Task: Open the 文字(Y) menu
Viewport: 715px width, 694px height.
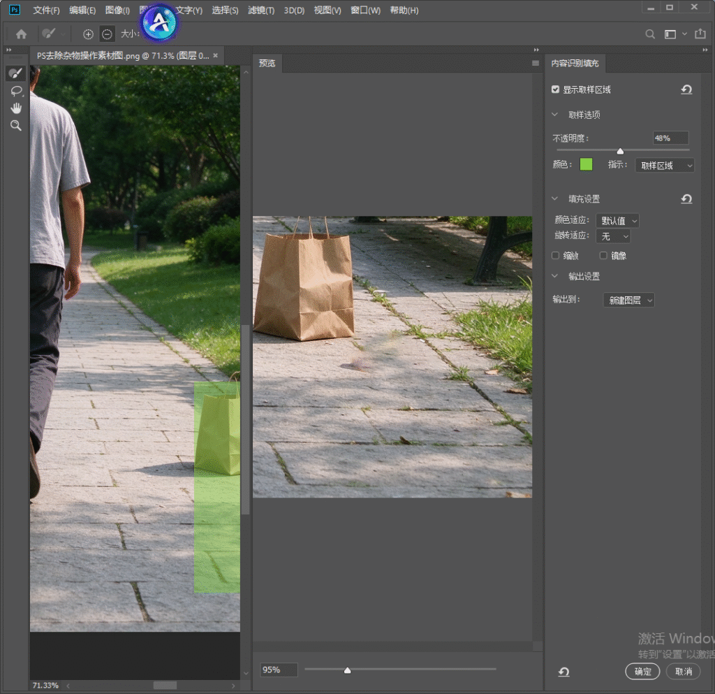Action: 190,10
